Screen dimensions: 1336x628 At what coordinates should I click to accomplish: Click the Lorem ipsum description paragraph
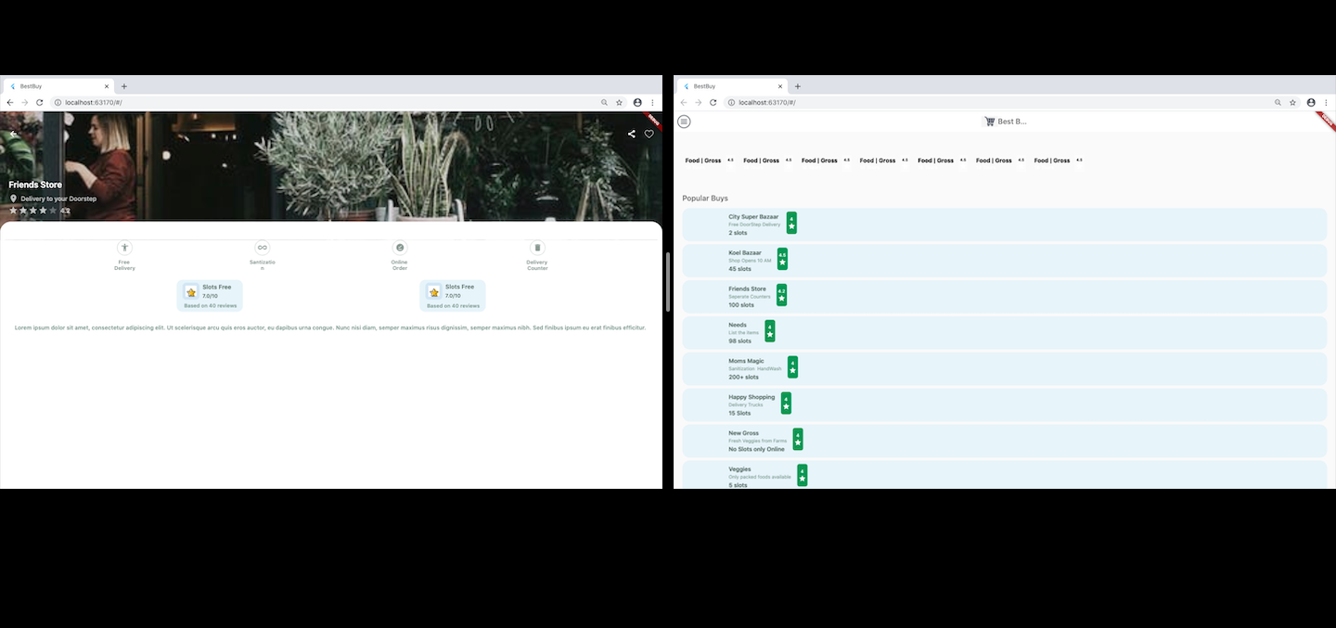[x=330, y=327]
